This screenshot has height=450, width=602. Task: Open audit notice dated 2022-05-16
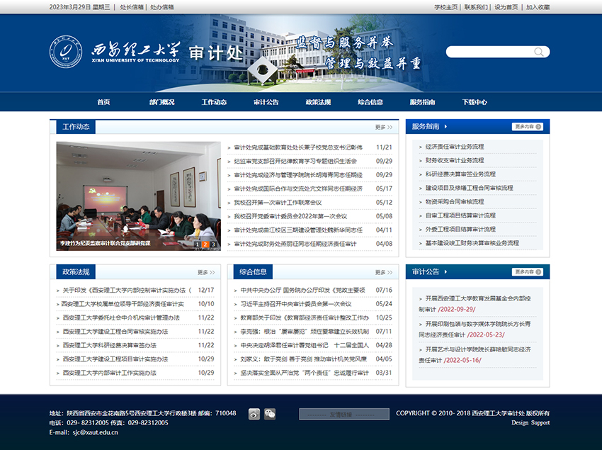click(x=475, y=355)
